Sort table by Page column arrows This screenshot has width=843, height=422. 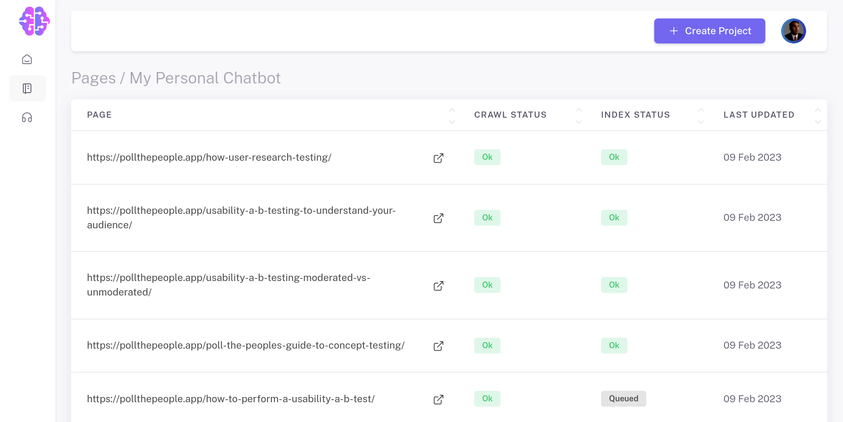tap(452, 115)
